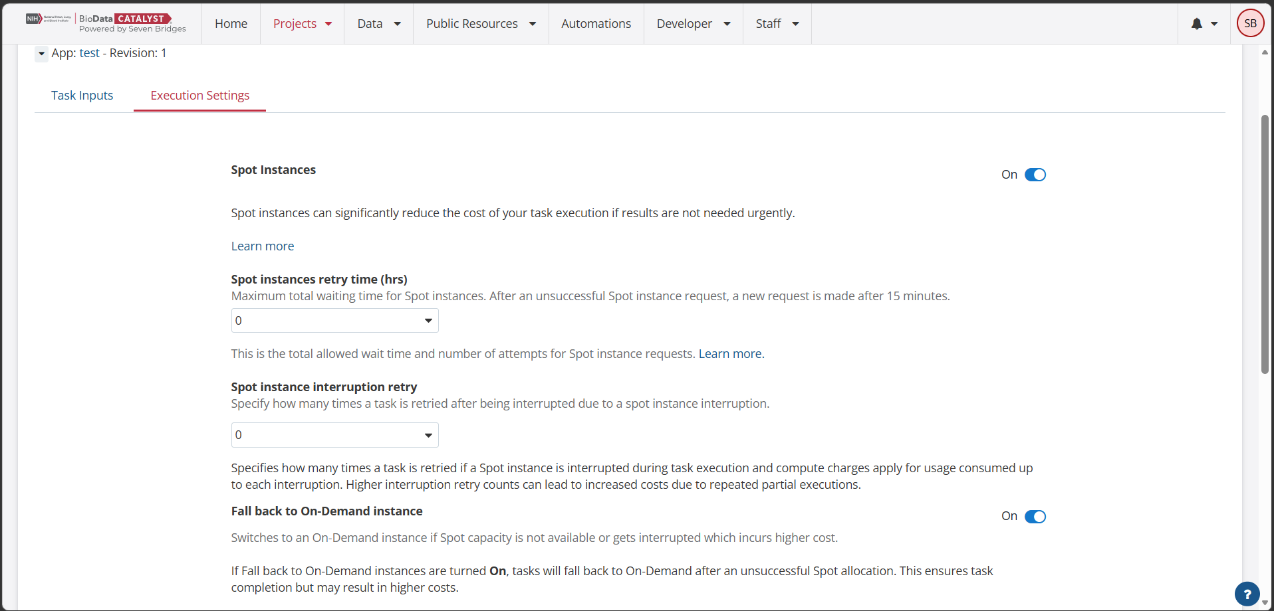Open Spot instances retry time dropdown

coord(334,321)
